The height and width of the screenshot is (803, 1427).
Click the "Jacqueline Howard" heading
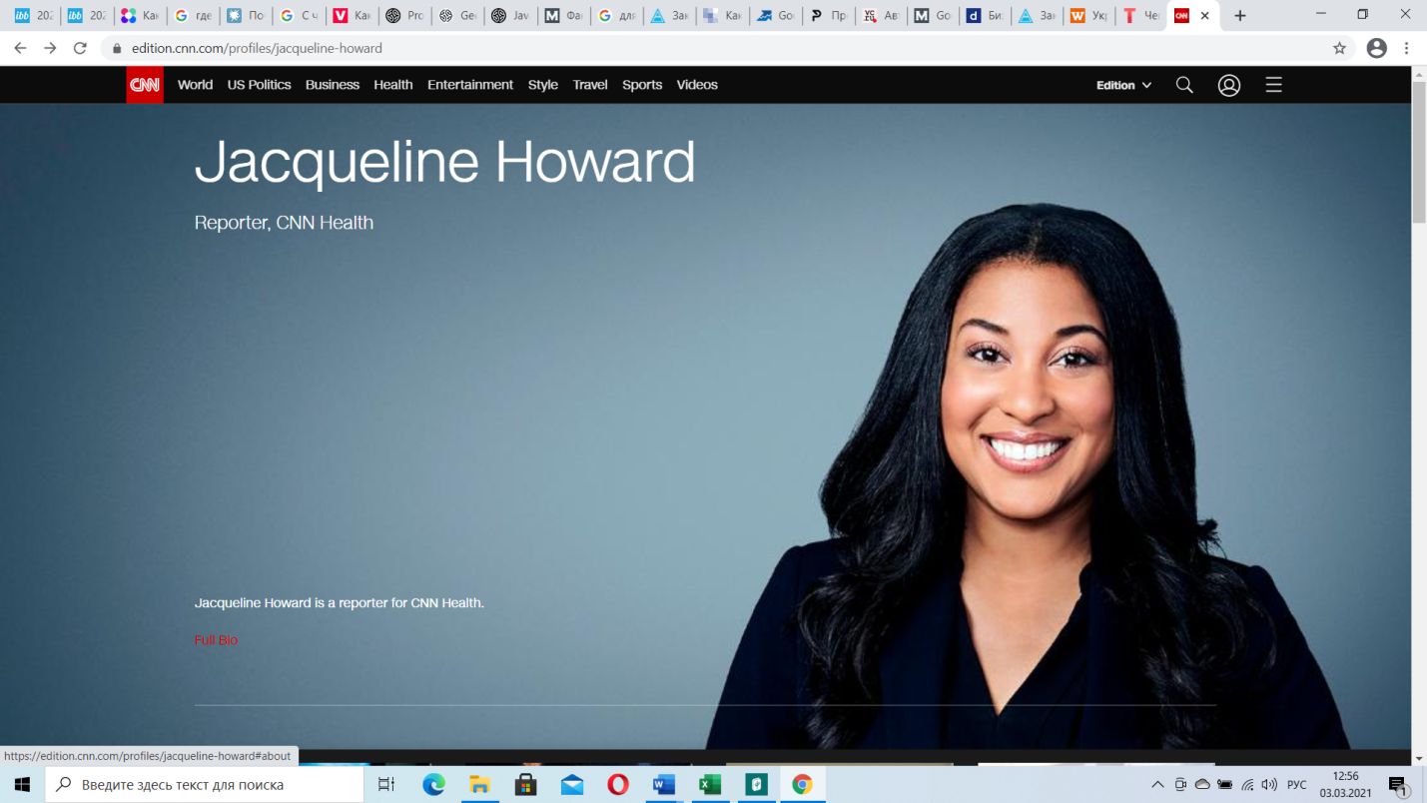tap(445, 162)
